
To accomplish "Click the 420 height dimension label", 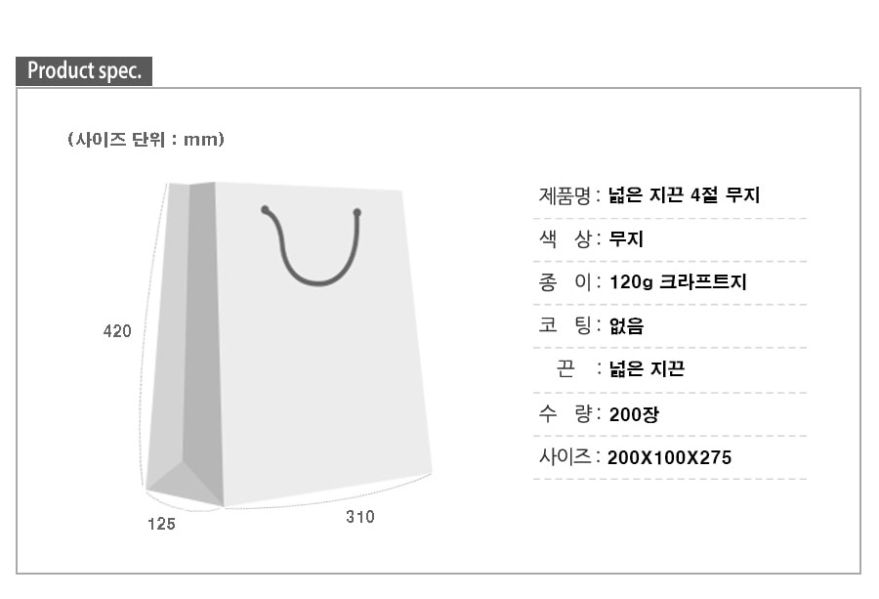I will tap(117, 332).
